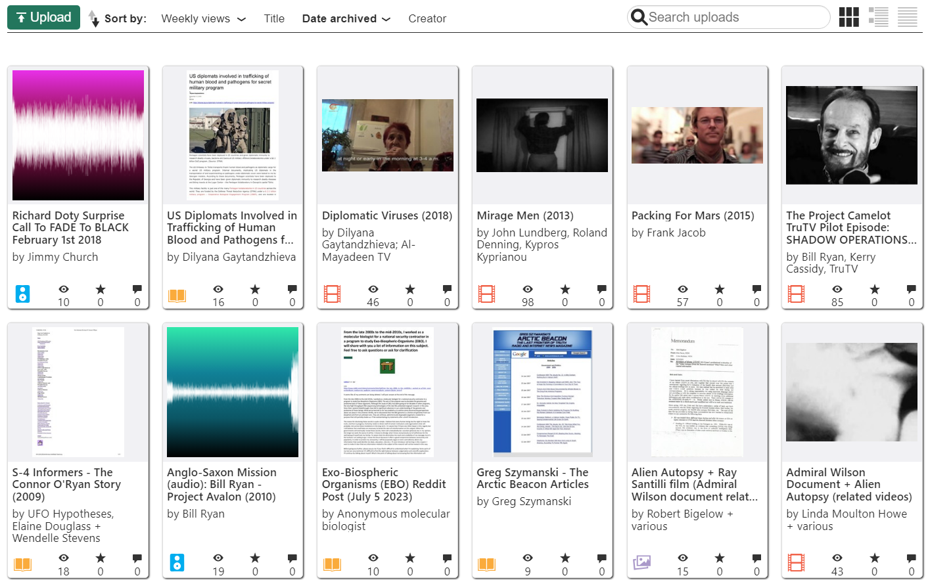Open US Diplomats Involved in Human Trafficking title

[232, 228]
